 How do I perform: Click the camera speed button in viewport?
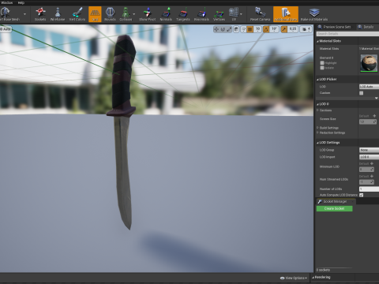coord(306,29)
